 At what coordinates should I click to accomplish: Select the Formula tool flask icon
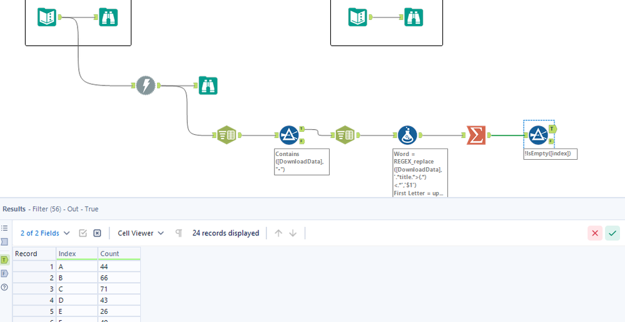point(407,135)
